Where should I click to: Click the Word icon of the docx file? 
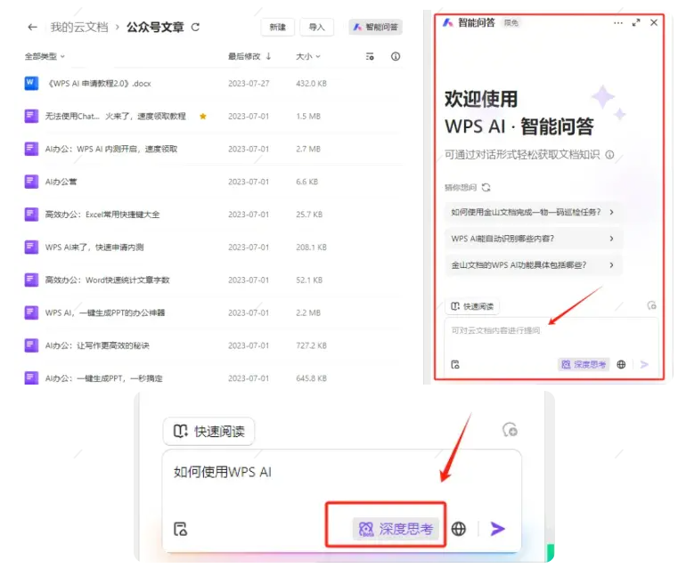(x=31, y=83)
